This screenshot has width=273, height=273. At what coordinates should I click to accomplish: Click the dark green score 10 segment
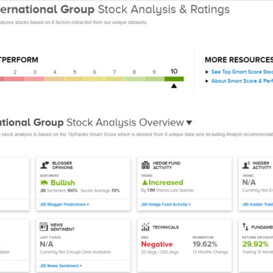click(x=174, y=79)
